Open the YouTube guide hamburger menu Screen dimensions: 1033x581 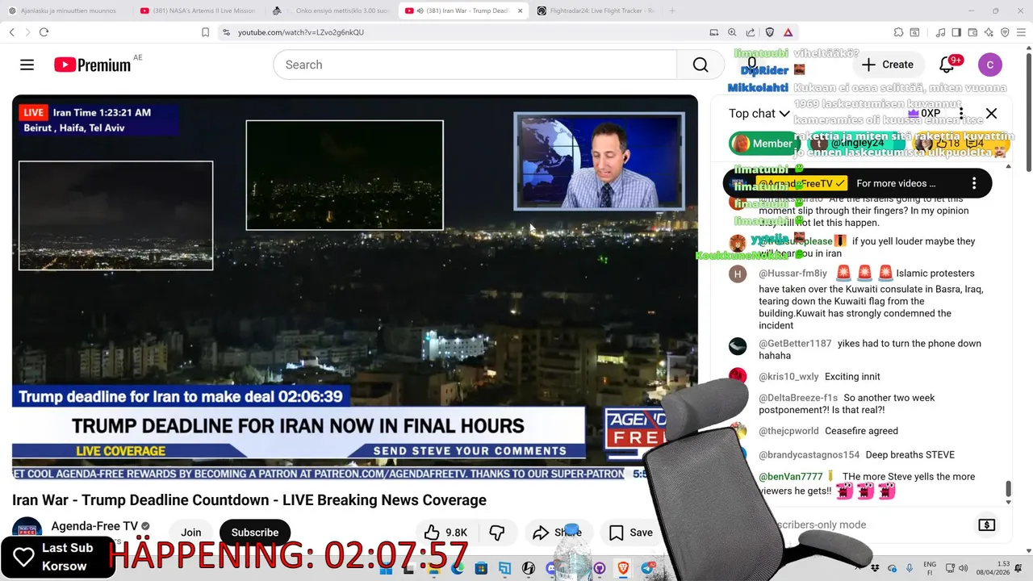27,65
